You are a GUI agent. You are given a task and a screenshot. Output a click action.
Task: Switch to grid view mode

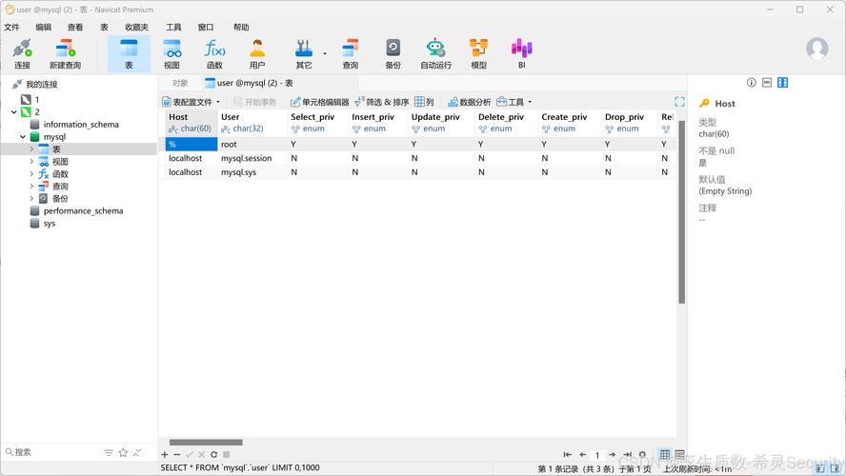[665, 454]
